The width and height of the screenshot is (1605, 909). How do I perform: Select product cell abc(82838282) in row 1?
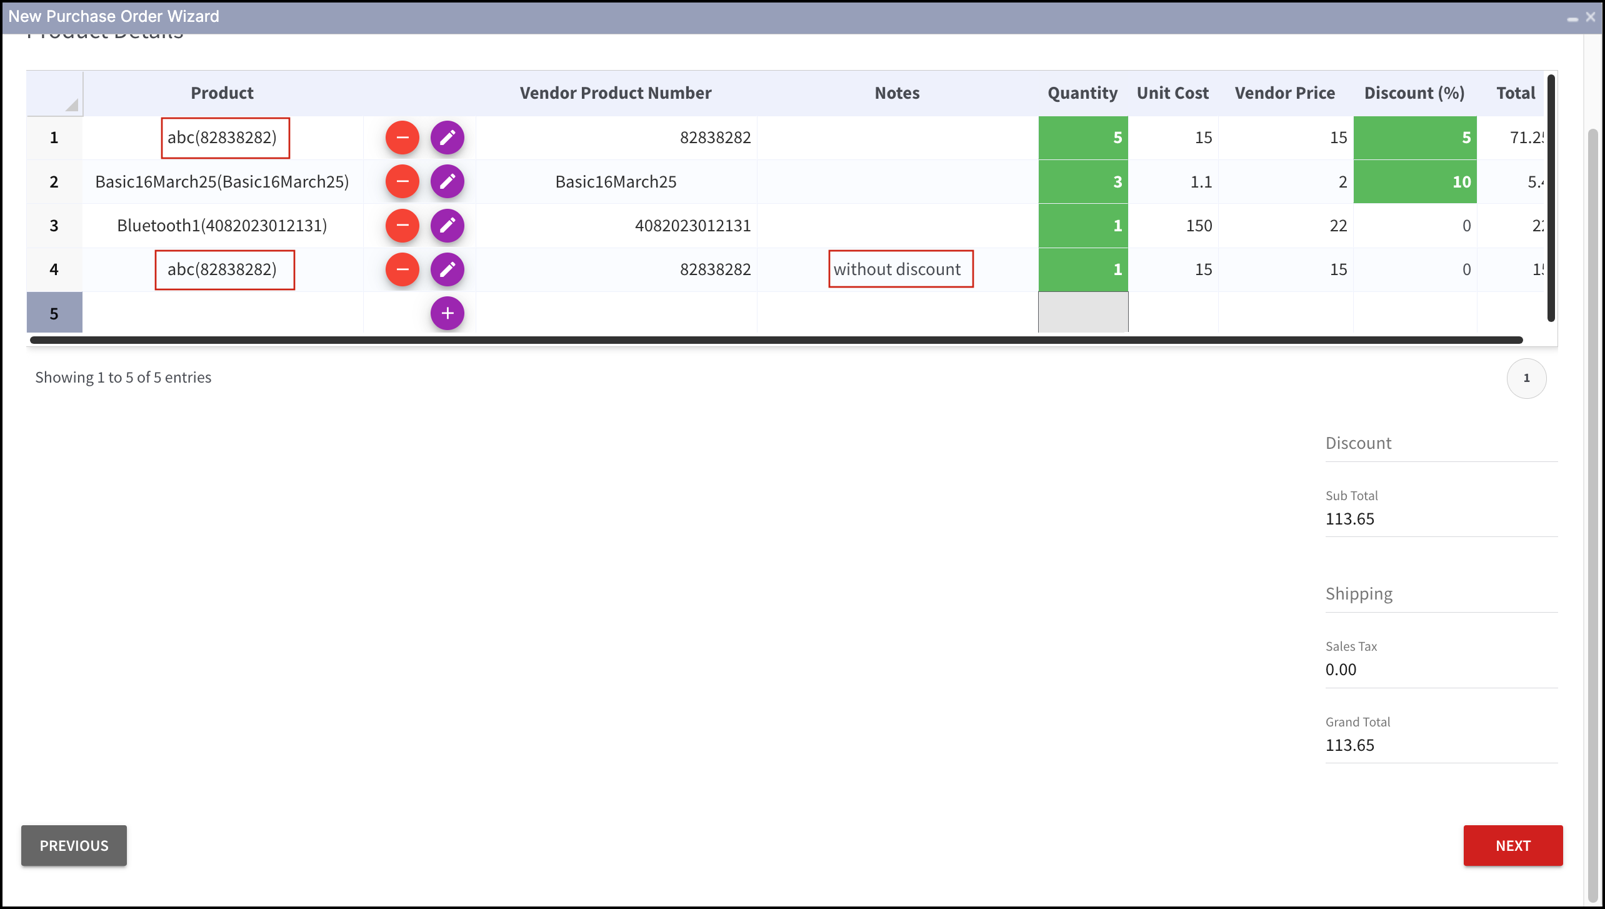pyautogui.click(x=222, y=138)
